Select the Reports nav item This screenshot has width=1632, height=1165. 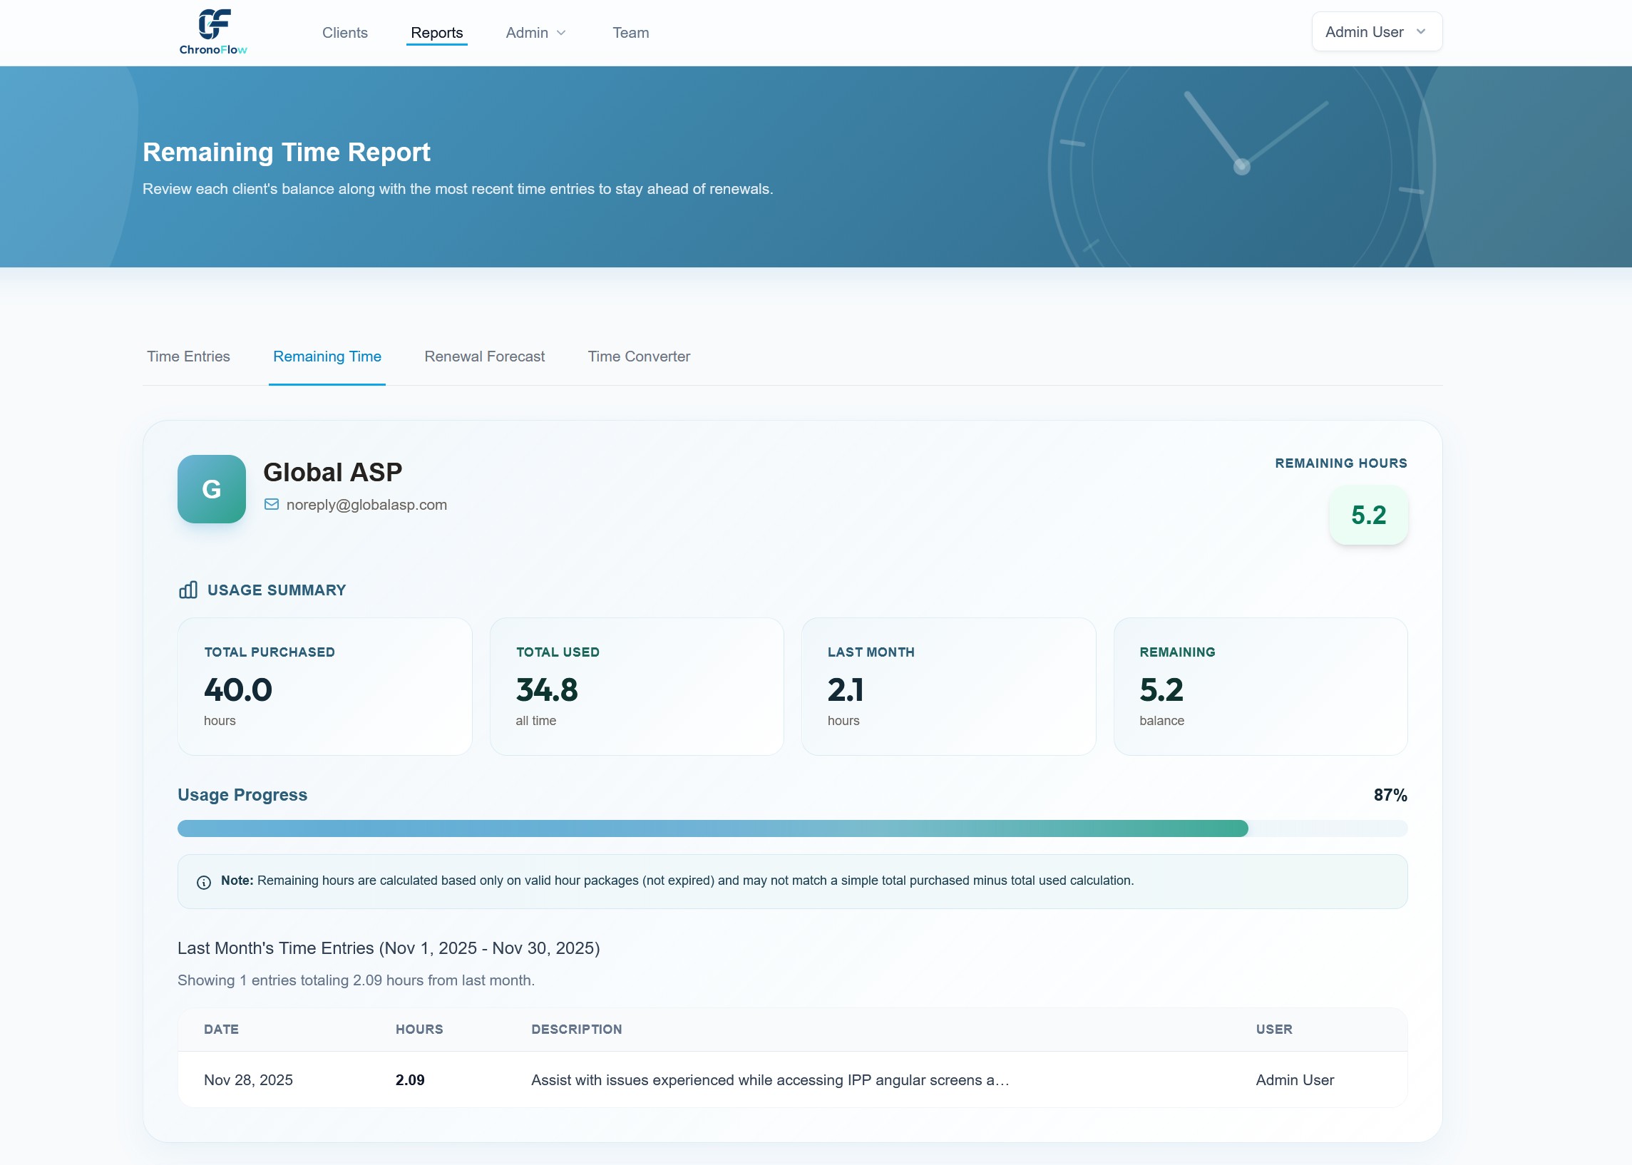pyautogui.click(x=436, y=33)
